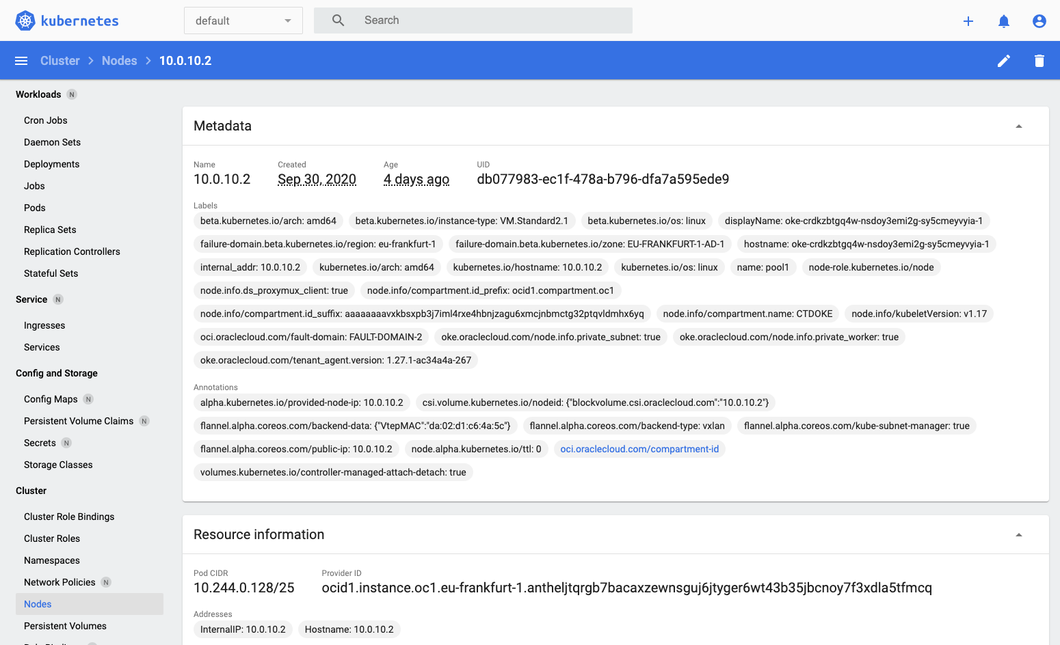Click the InternalIP: 10.0.10.2 address chip
Viewport: 1060px width, 645px height.
coord(243,629)
